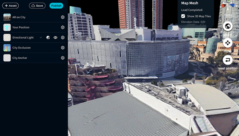Toggle Directional Light visibility eye
The height and width of the screenshot is (136, 239).
pos(55,38)
